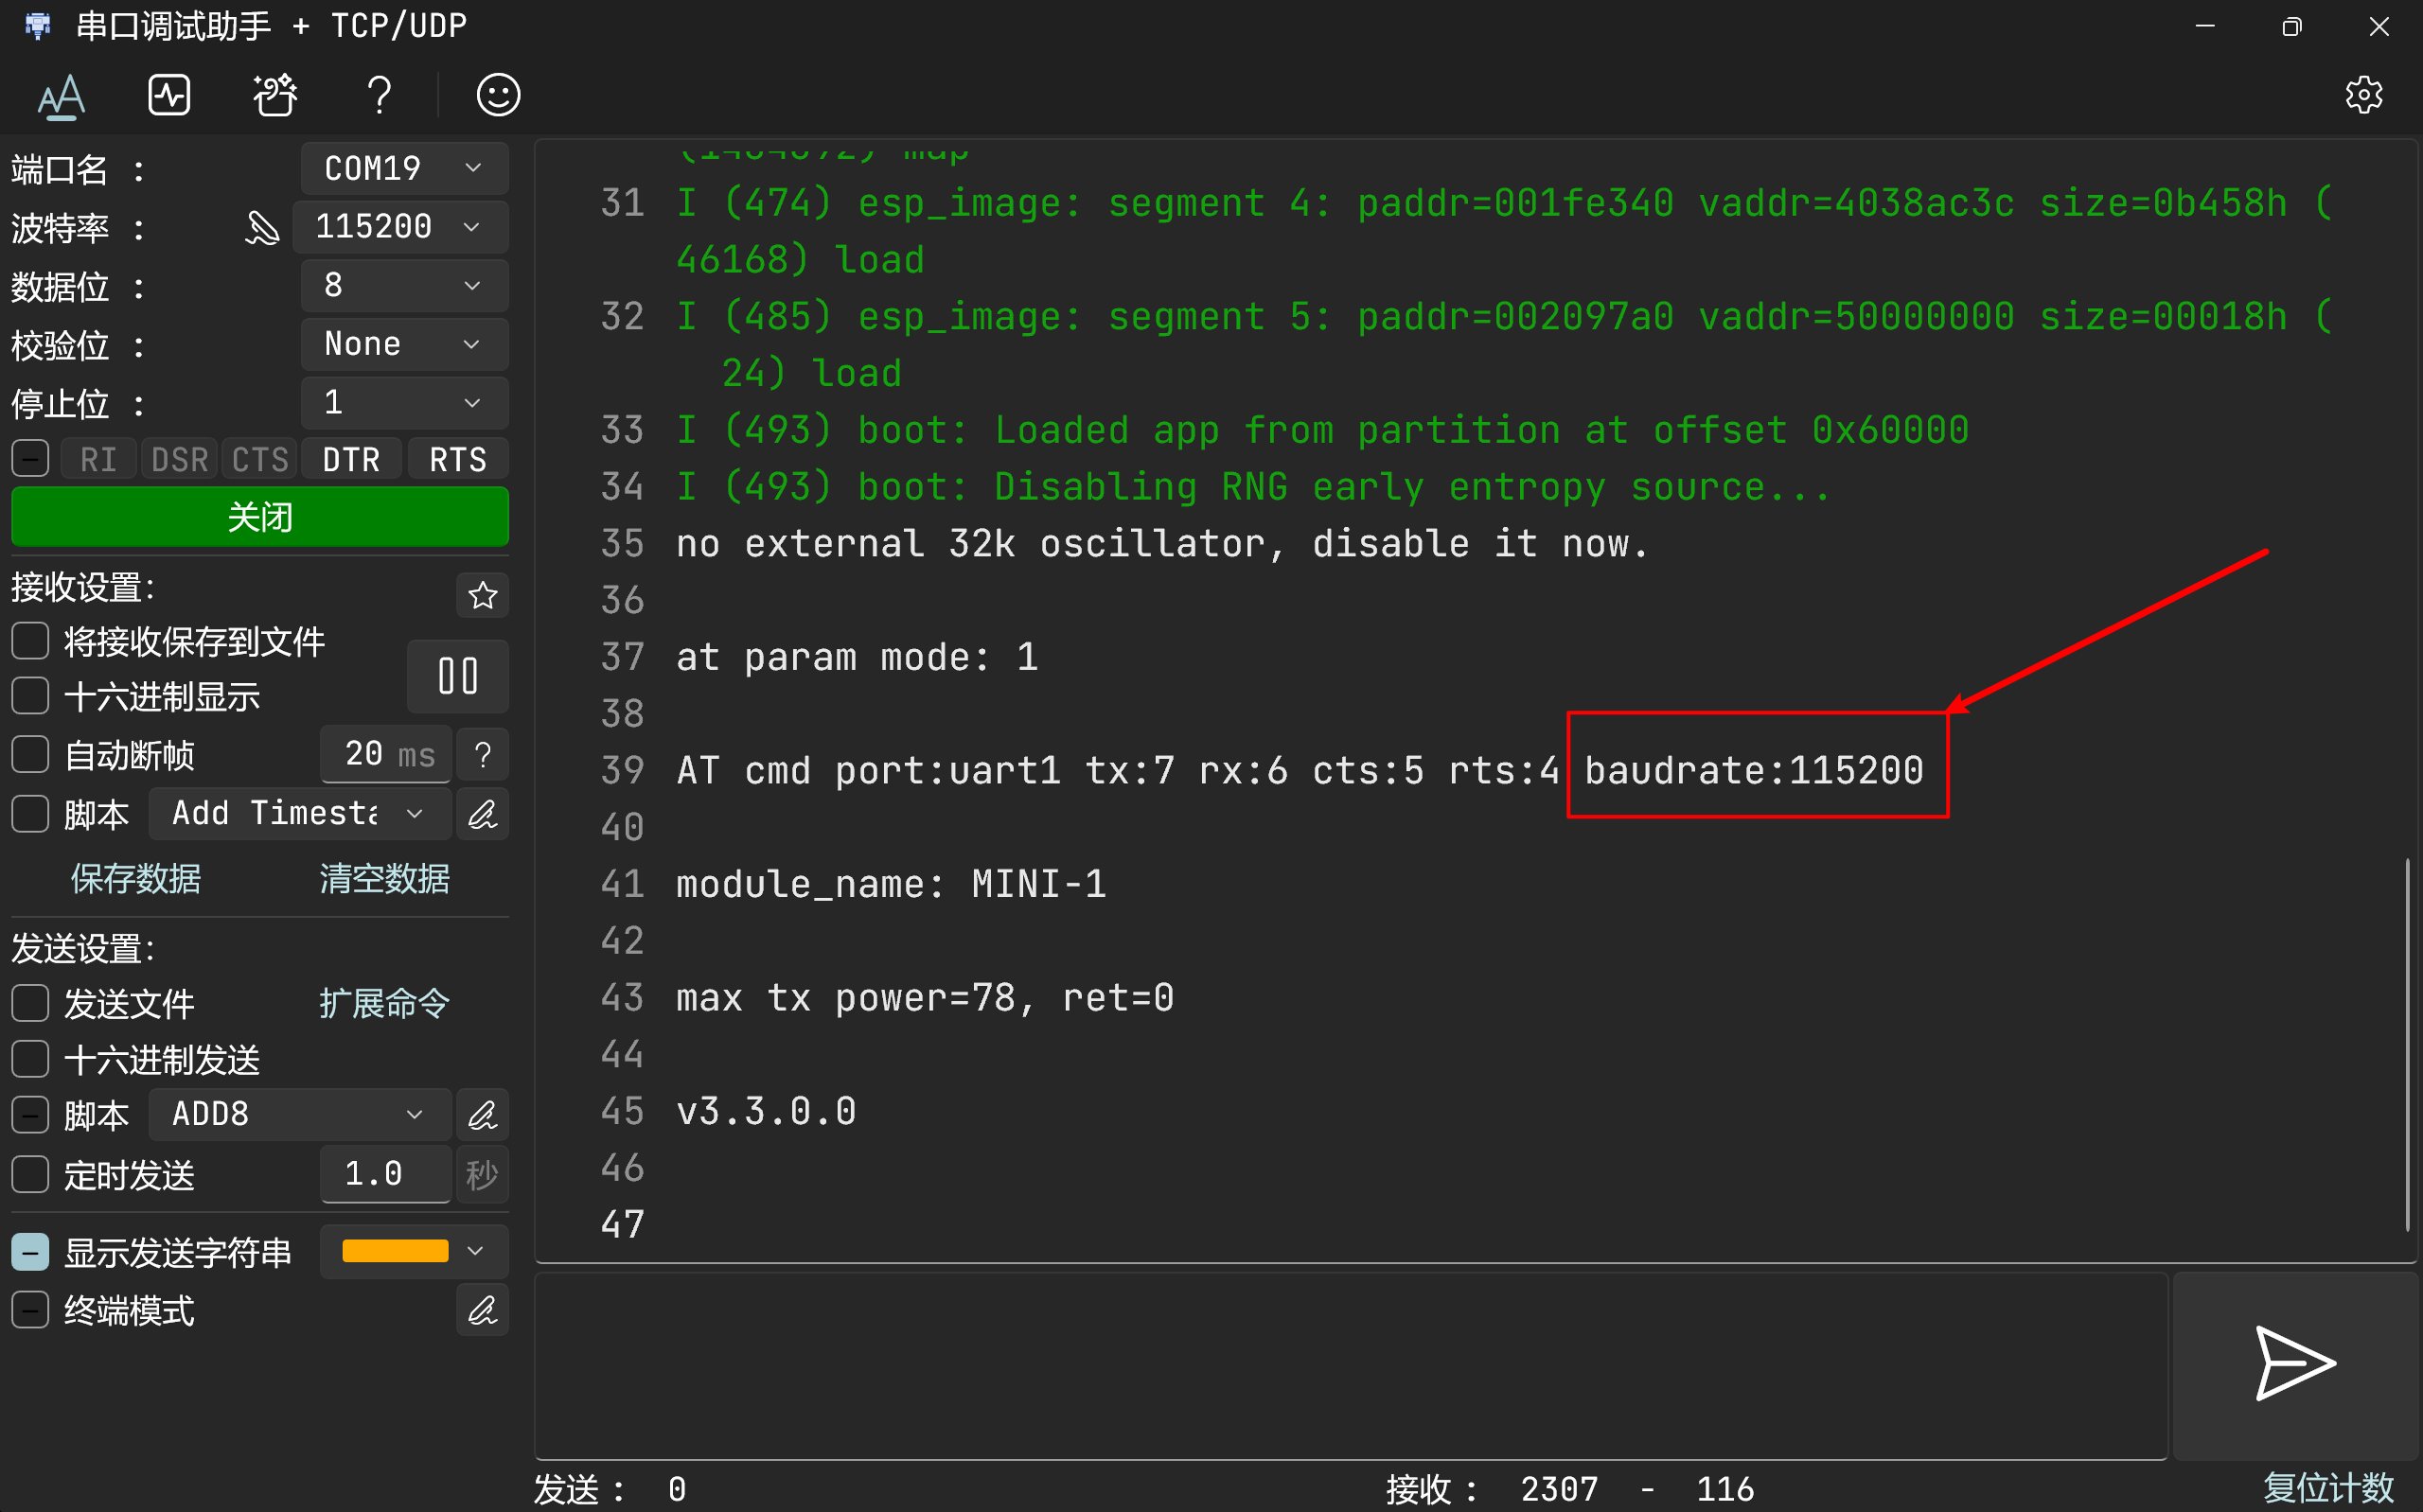The image size is (2423, 1512).
Task: Click the 1.0 timed send interval field
Action: tap(386, 1174)
